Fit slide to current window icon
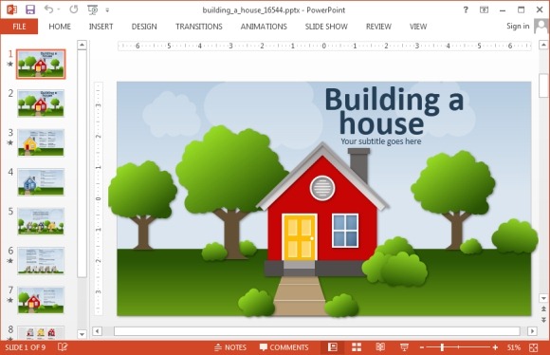 (x=534, y=347)
